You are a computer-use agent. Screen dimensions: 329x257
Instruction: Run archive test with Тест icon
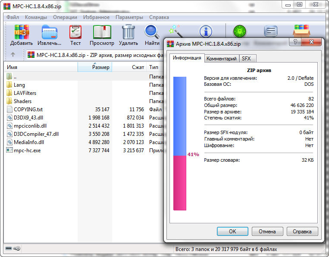point(75,32)
